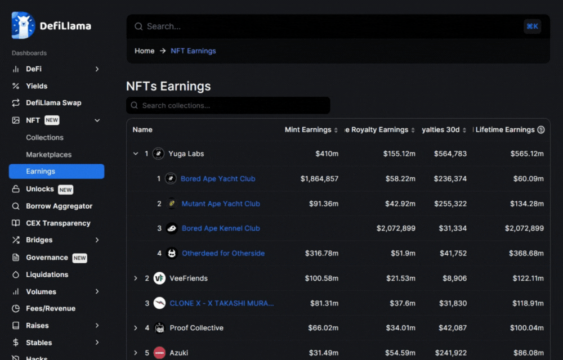The height and width of the screenshot is (360, 563).
Task: Focus the Search collections... field
Action: tap(228, 105)
